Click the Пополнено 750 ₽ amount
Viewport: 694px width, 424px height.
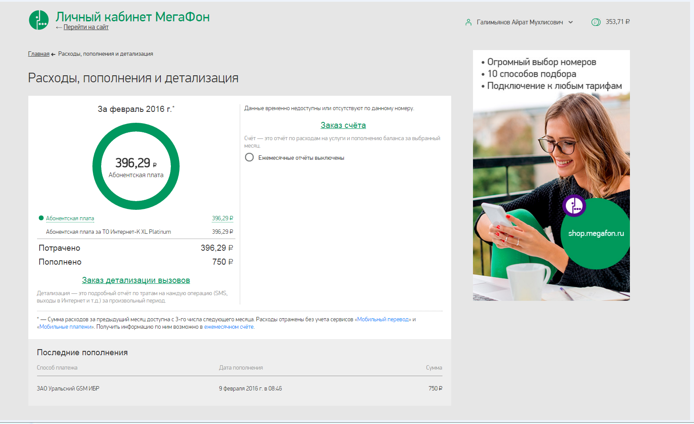tap(223, 262)
